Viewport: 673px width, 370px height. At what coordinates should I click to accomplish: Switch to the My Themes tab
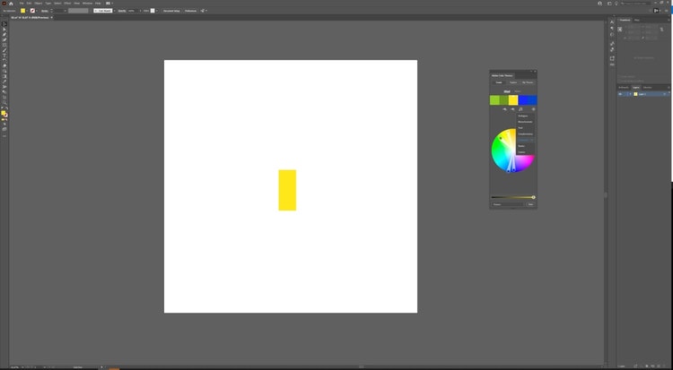coord(528,82)
